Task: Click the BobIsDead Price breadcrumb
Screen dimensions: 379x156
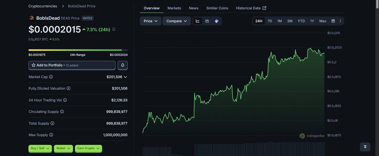Action: (x=82, y=6)
